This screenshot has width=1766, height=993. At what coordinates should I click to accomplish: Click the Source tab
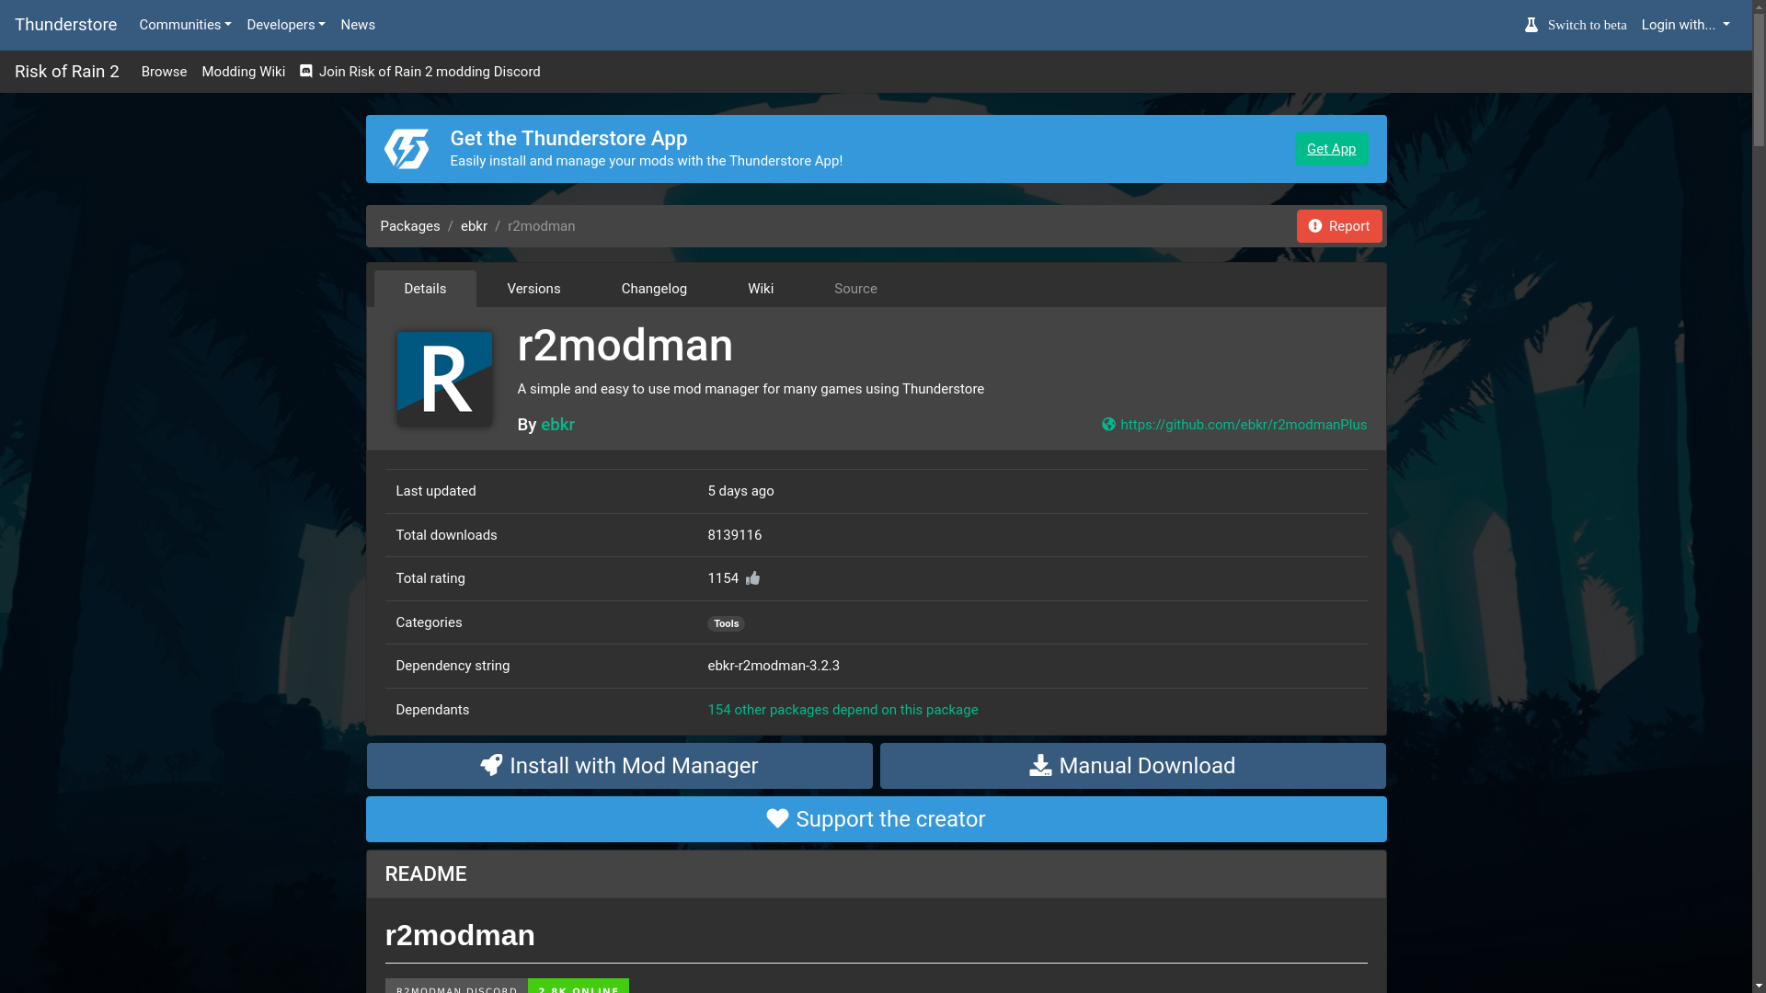click(855, 289)
